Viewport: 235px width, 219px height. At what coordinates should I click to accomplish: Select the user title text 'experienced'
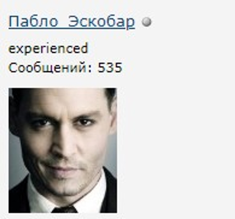(x=48, y=48)
